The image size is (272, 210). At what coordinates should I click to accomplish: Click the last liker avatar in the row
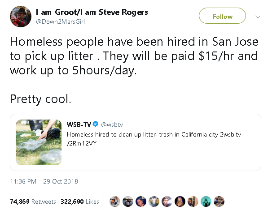pos(219,201)
